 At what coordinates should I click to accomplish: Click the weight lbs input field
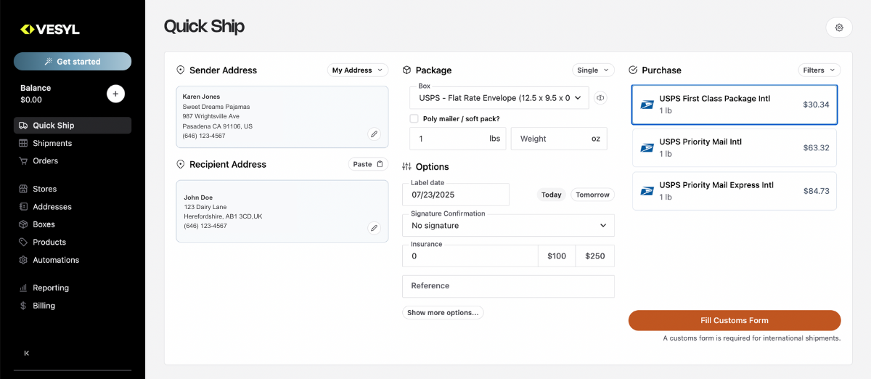click(x=459, y=139)
